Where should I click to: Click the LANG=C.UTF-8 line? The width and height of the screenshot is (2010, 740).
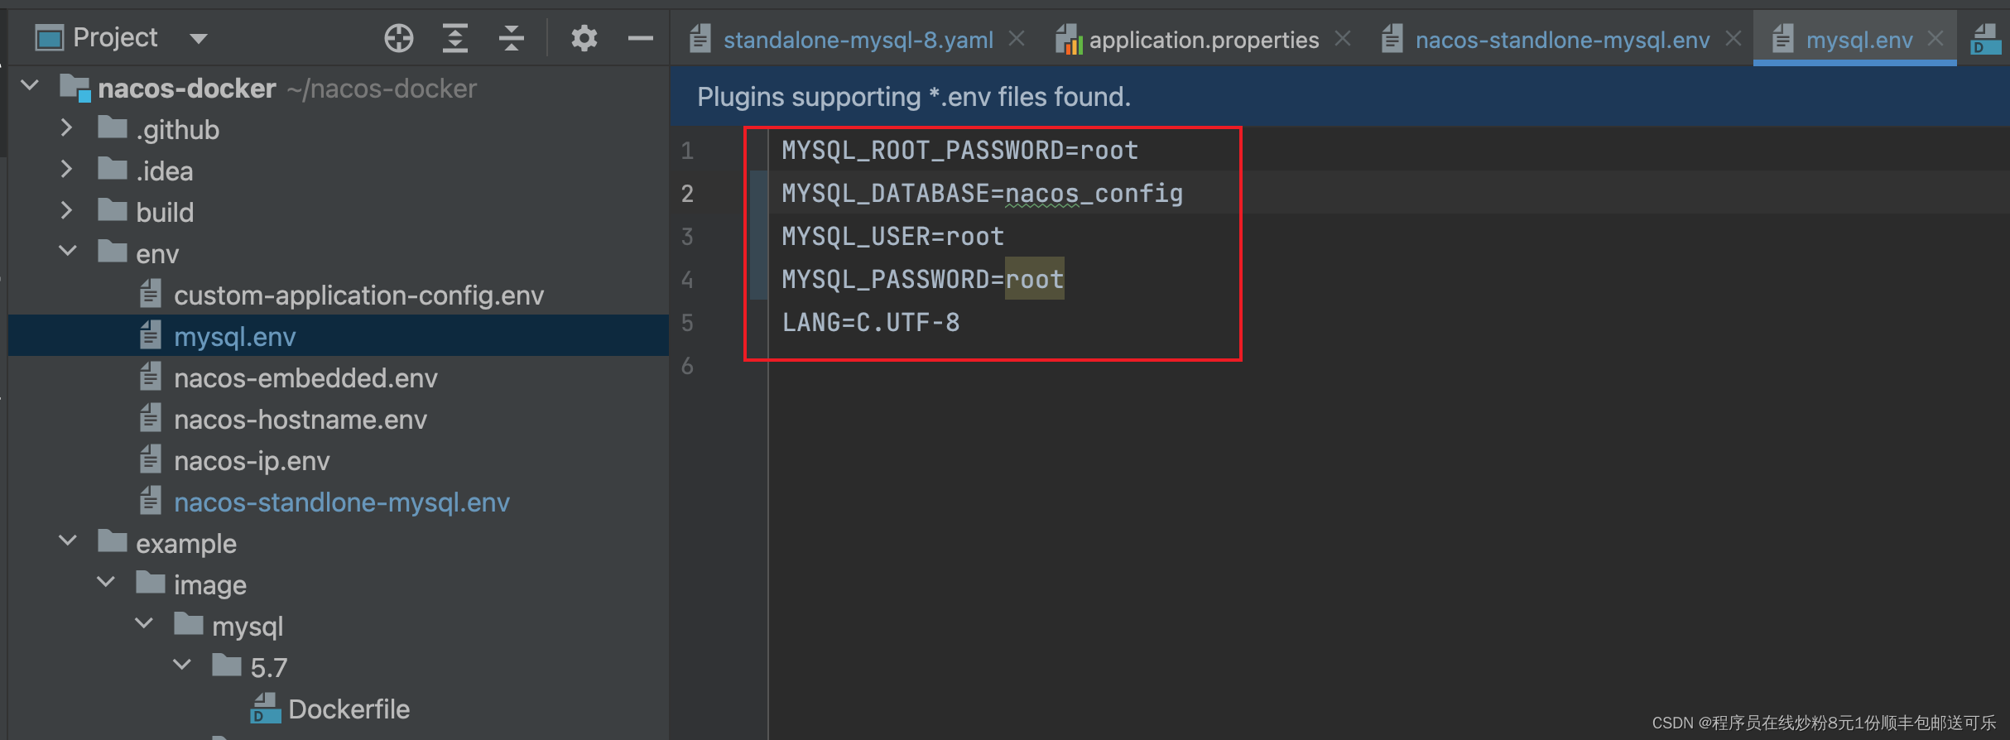pyautogui.click(x=871, y=323)
